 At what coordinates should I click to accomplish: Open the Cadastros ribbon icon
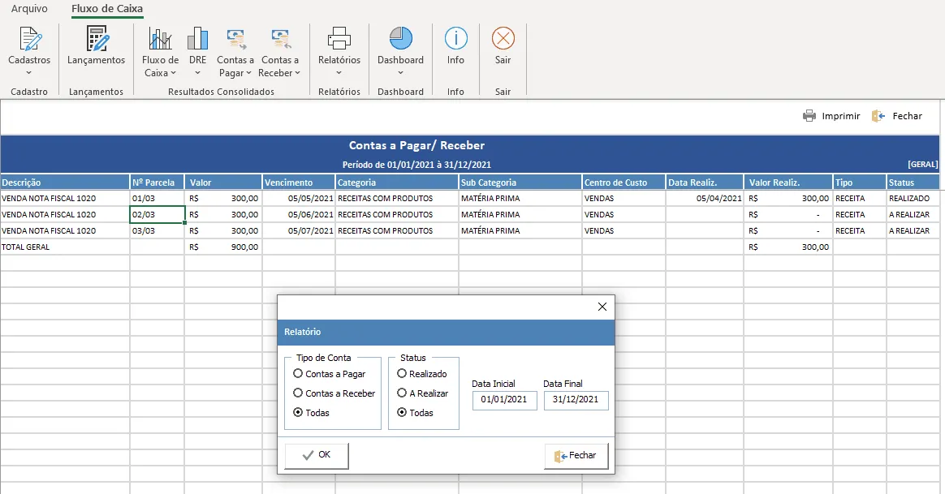[29, 39]
